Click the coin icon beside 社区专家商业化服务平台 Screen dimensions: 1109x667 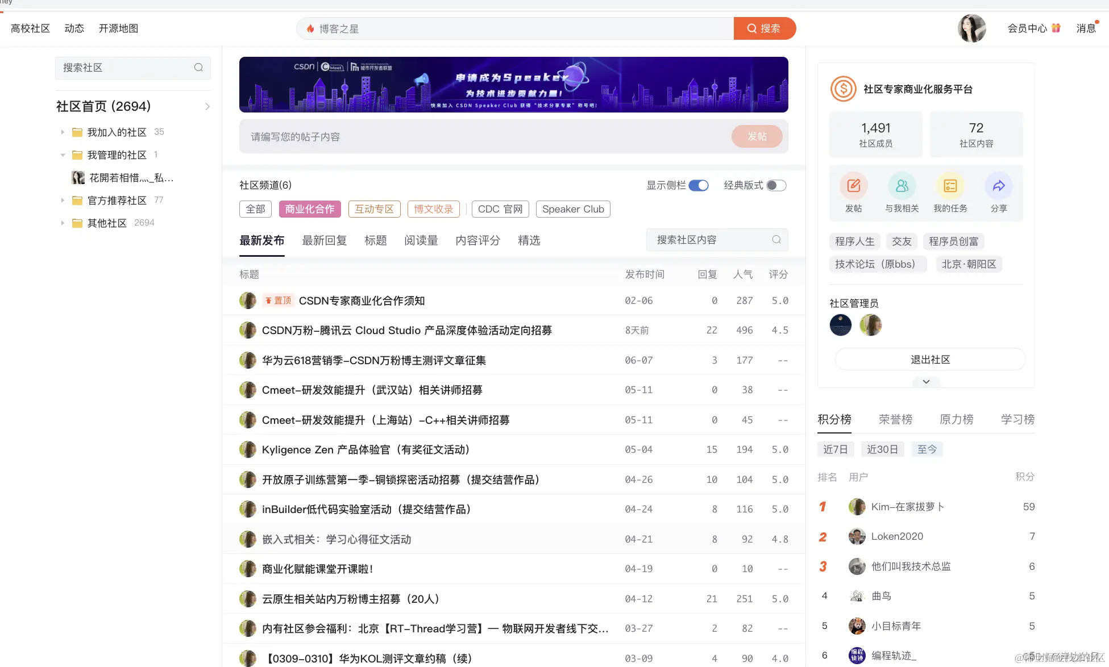click(x=842, y=89)
